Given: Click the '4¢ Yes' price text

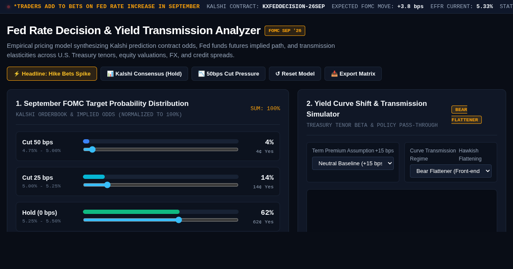Looking at the screenshot, I should coord(265,152).
